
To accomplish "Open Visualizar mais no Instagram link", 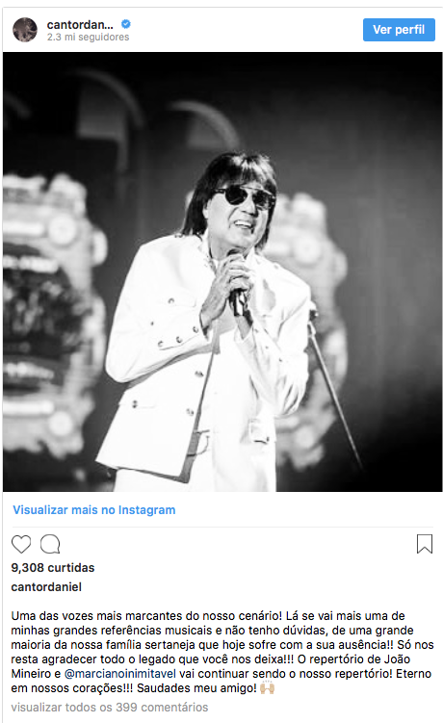I will [x=94, y=510].
